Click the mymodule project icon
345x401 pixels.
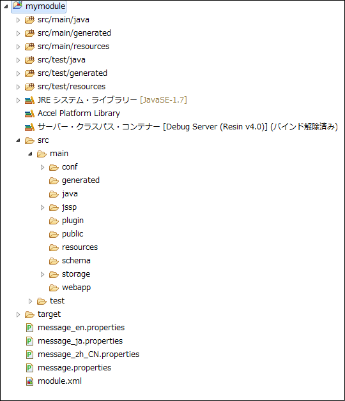point(18,5)
